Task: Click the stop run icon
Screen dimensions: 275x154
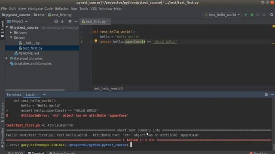Action: click(x=264, y=15)
